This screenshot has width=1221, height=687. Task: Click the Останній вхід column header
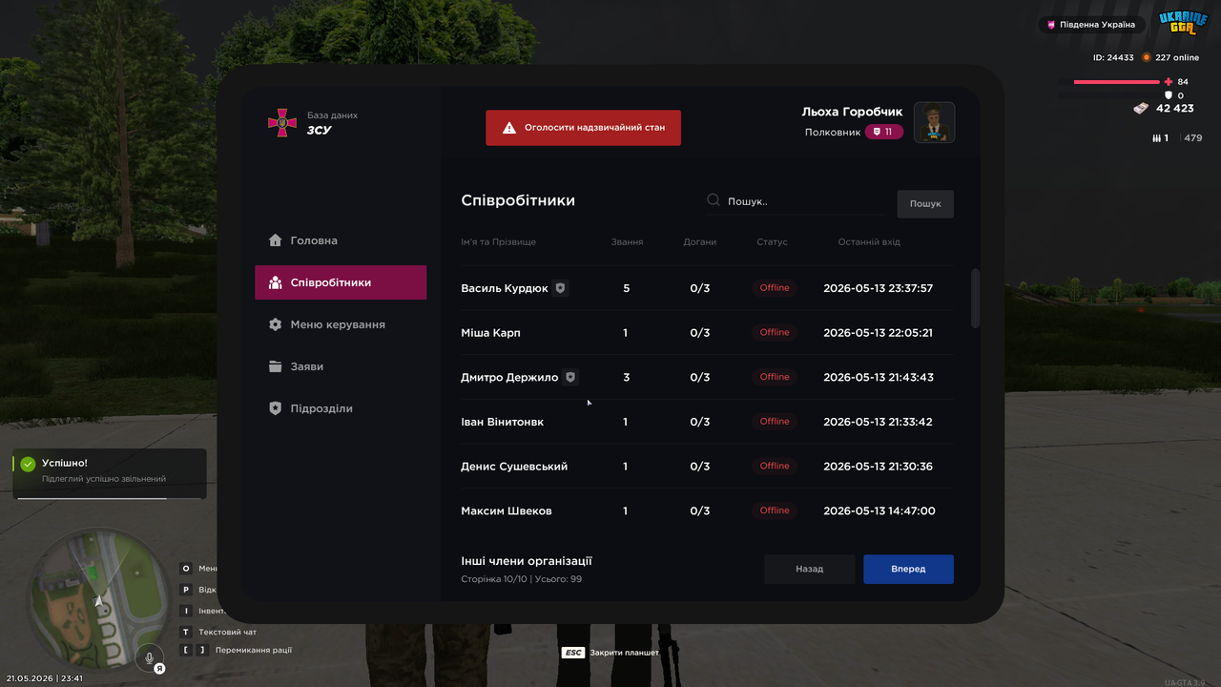(869, 242)
